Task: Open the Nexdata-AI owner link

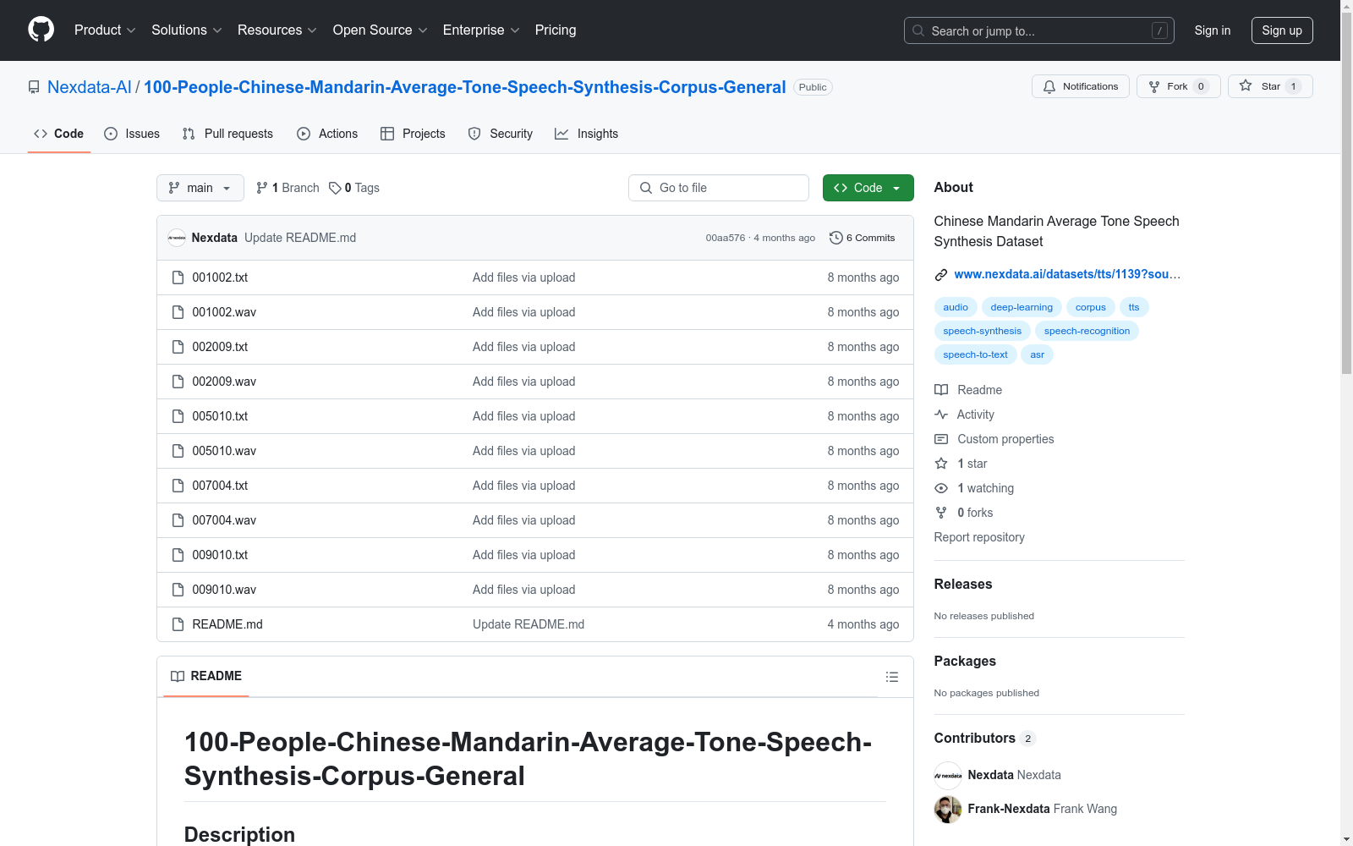Action: tap(90, 87)
